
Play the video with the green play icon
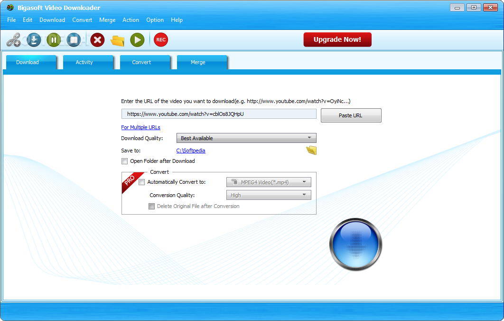tap(137, 40)
